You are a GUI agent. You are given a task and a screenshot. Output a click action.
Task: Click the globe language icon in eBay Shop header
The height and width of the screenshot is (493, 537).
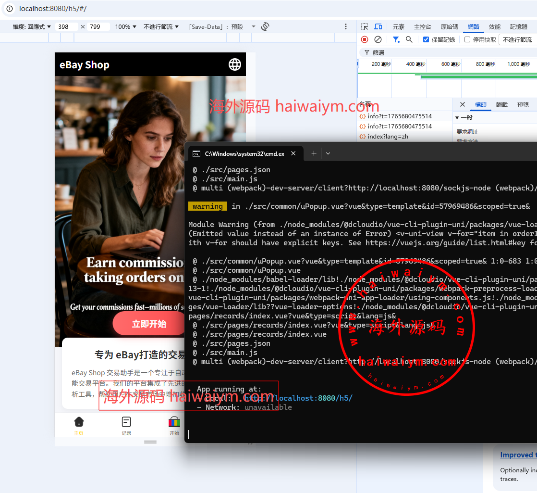(x=234, y=64)
